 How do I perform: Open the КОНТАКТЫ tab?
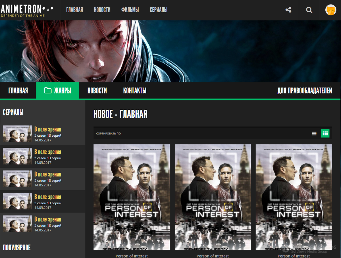(135, 91)
